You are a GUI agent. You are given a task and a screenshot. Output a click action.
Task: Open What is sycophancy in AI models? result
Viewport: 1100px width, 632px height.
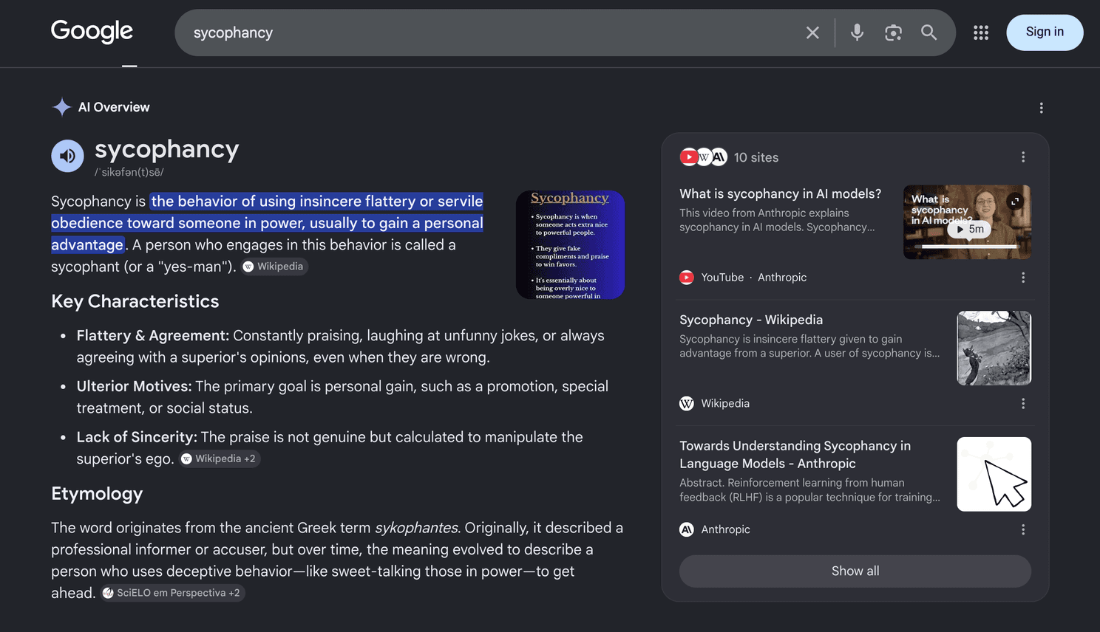pos(780,193)
